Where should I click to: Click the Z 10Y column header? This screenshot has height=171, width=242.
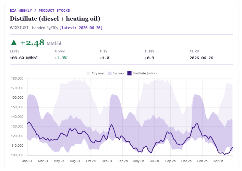(x=149, y=51)
